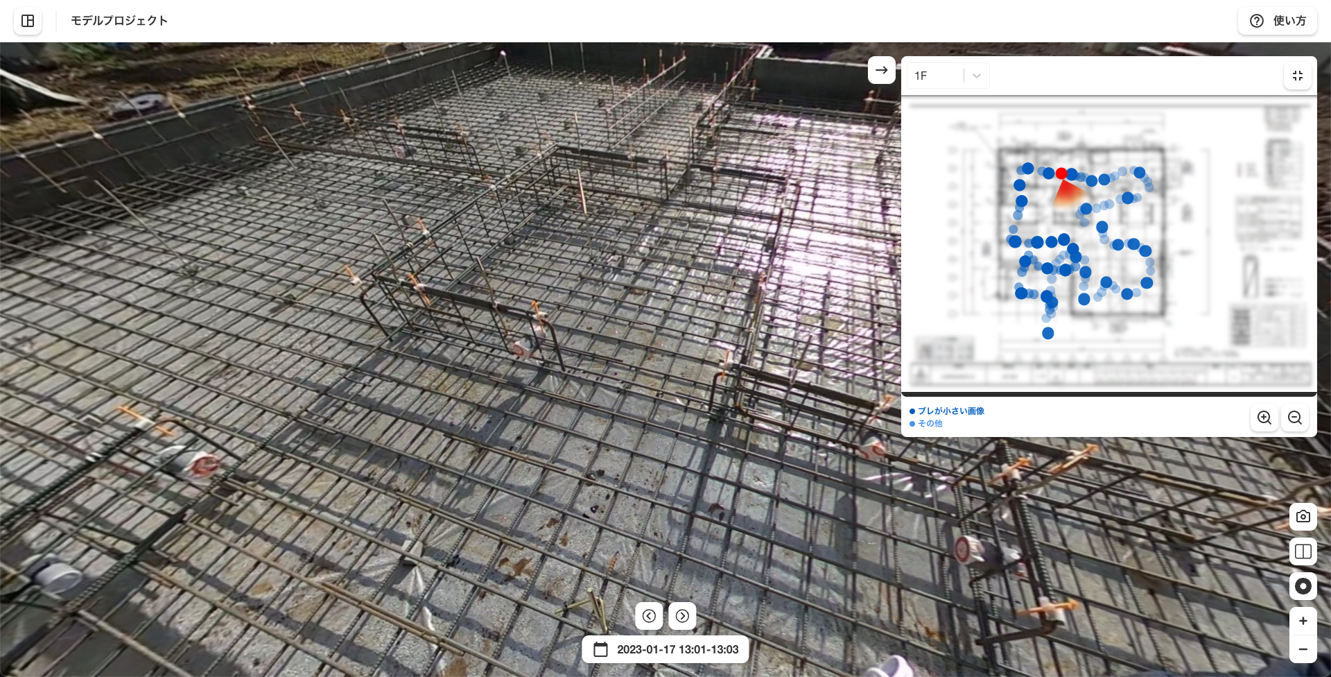Click the モデルプロジェクト project title
This screenshot has width=1331, height=677.
click(x=119, y=21)
